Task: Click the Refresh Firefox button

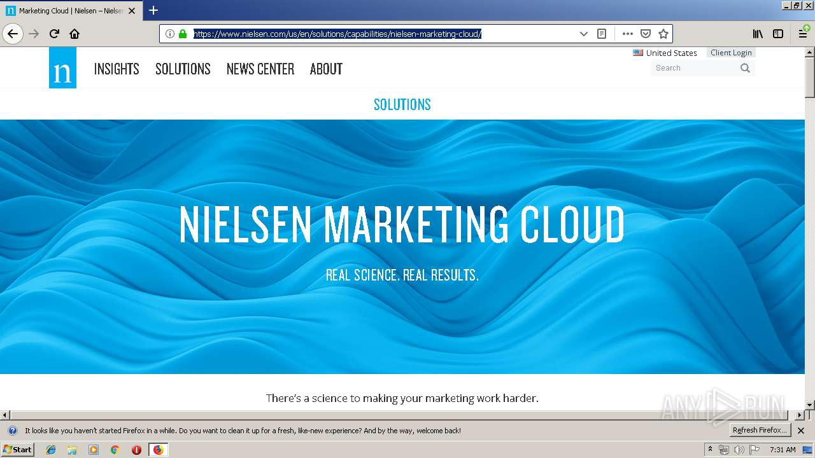Action: coord(760,430)
